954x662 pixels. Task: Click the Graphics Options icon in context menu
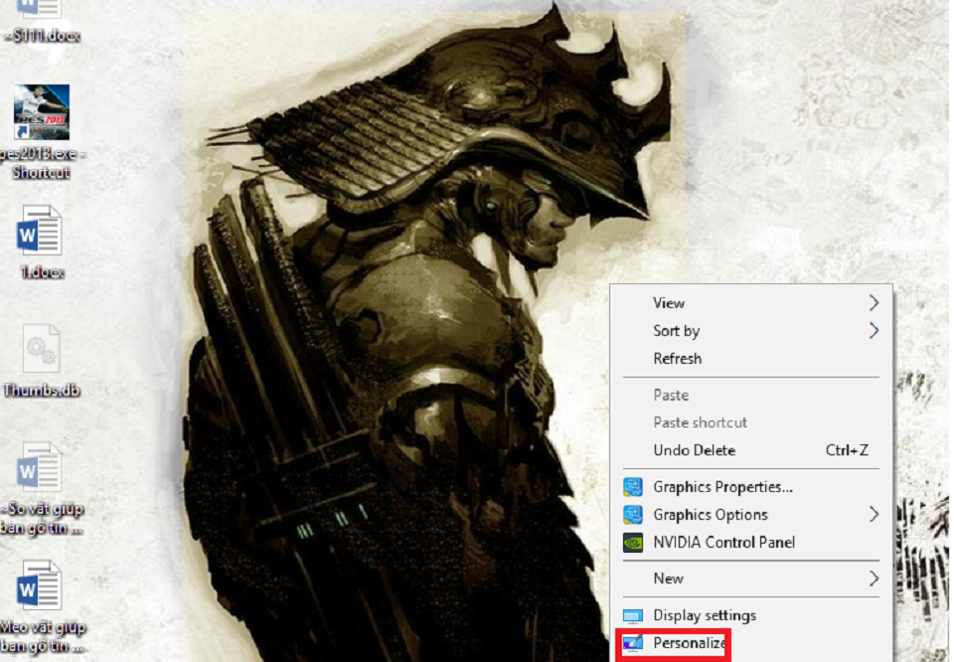point(633,515)
